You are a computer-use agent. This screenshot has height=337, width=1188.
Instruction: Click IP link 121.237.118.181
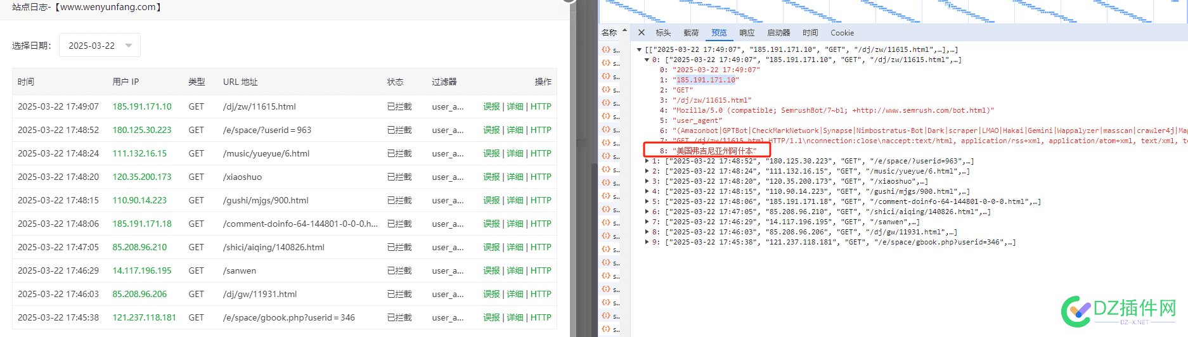pos(145,317)
